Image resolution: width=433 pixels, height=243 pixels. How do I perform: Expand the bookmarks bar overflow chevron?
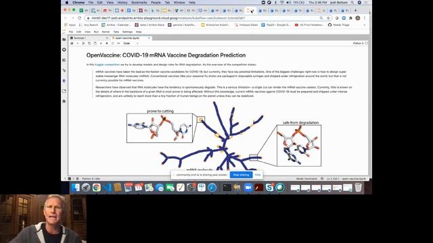pyautogui.click(x=364, y=25)
